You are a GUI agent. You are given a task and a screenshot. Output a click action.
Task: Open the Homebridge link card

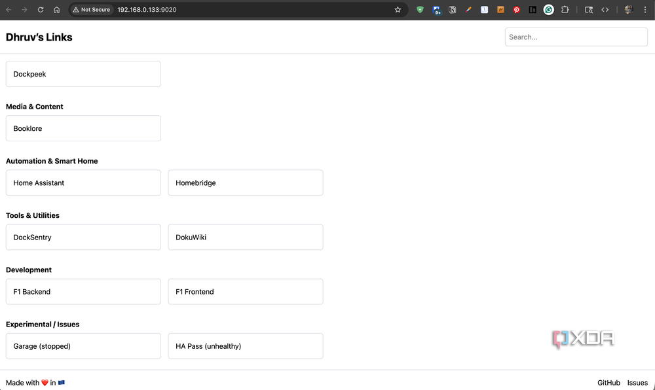click(x=246, y=183)
